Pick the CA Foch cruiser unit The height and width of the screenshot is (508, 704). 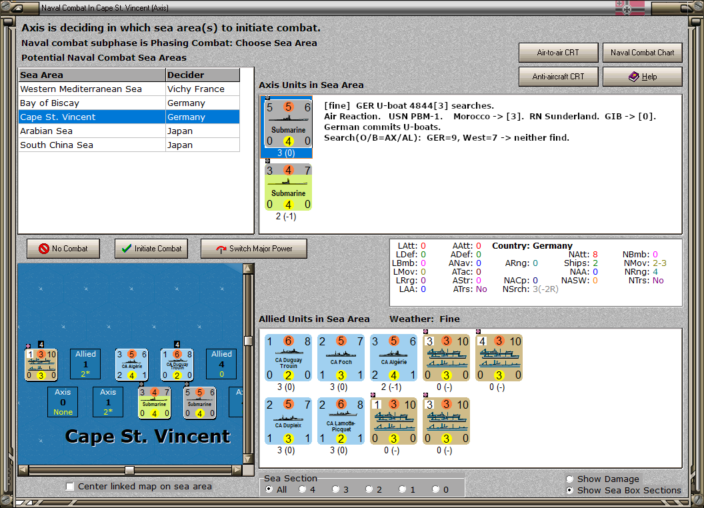341,357
